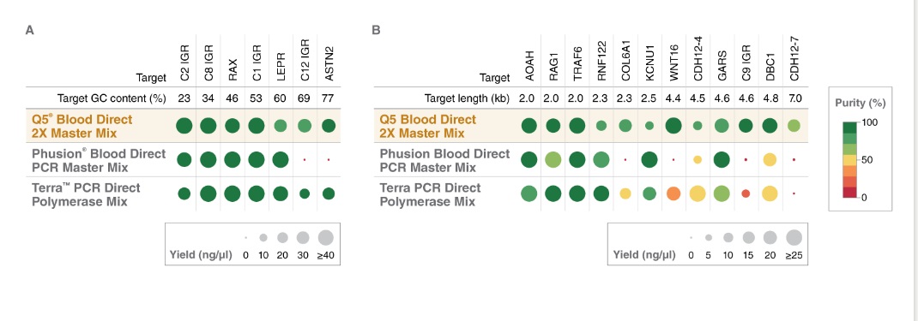Click the yellow Terra COL6A1 dot
918x321 pixels.
(x=625, y=193)
